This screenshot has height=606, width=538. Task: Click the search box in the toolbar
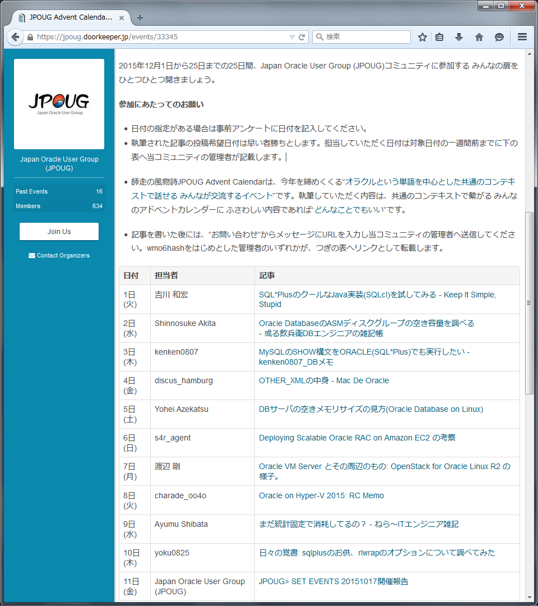(x=361, y=36)
